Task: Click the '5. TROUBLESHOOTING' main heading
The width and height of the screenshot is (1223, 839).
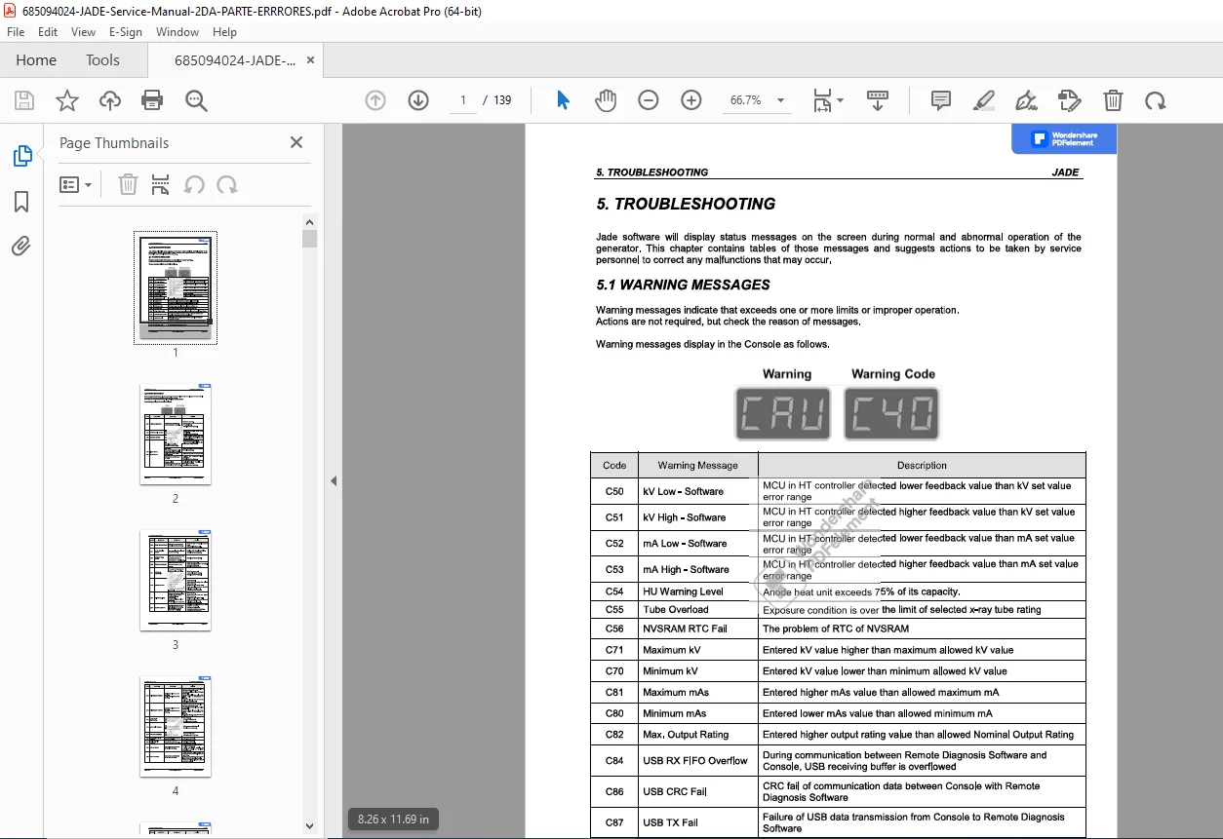Action: pos(686,204)
